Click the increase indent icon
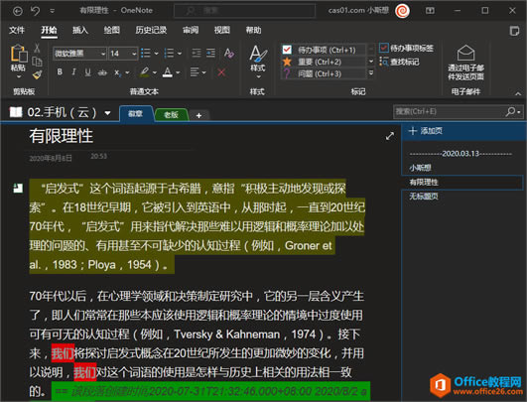 [210, 54]
